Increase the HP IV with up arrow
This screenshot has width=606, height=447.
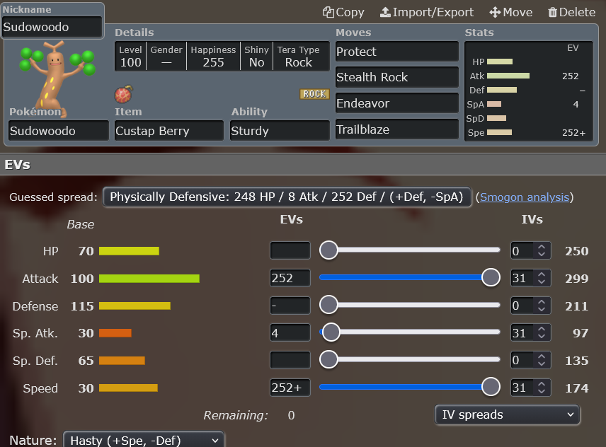[x=542, y=247]
